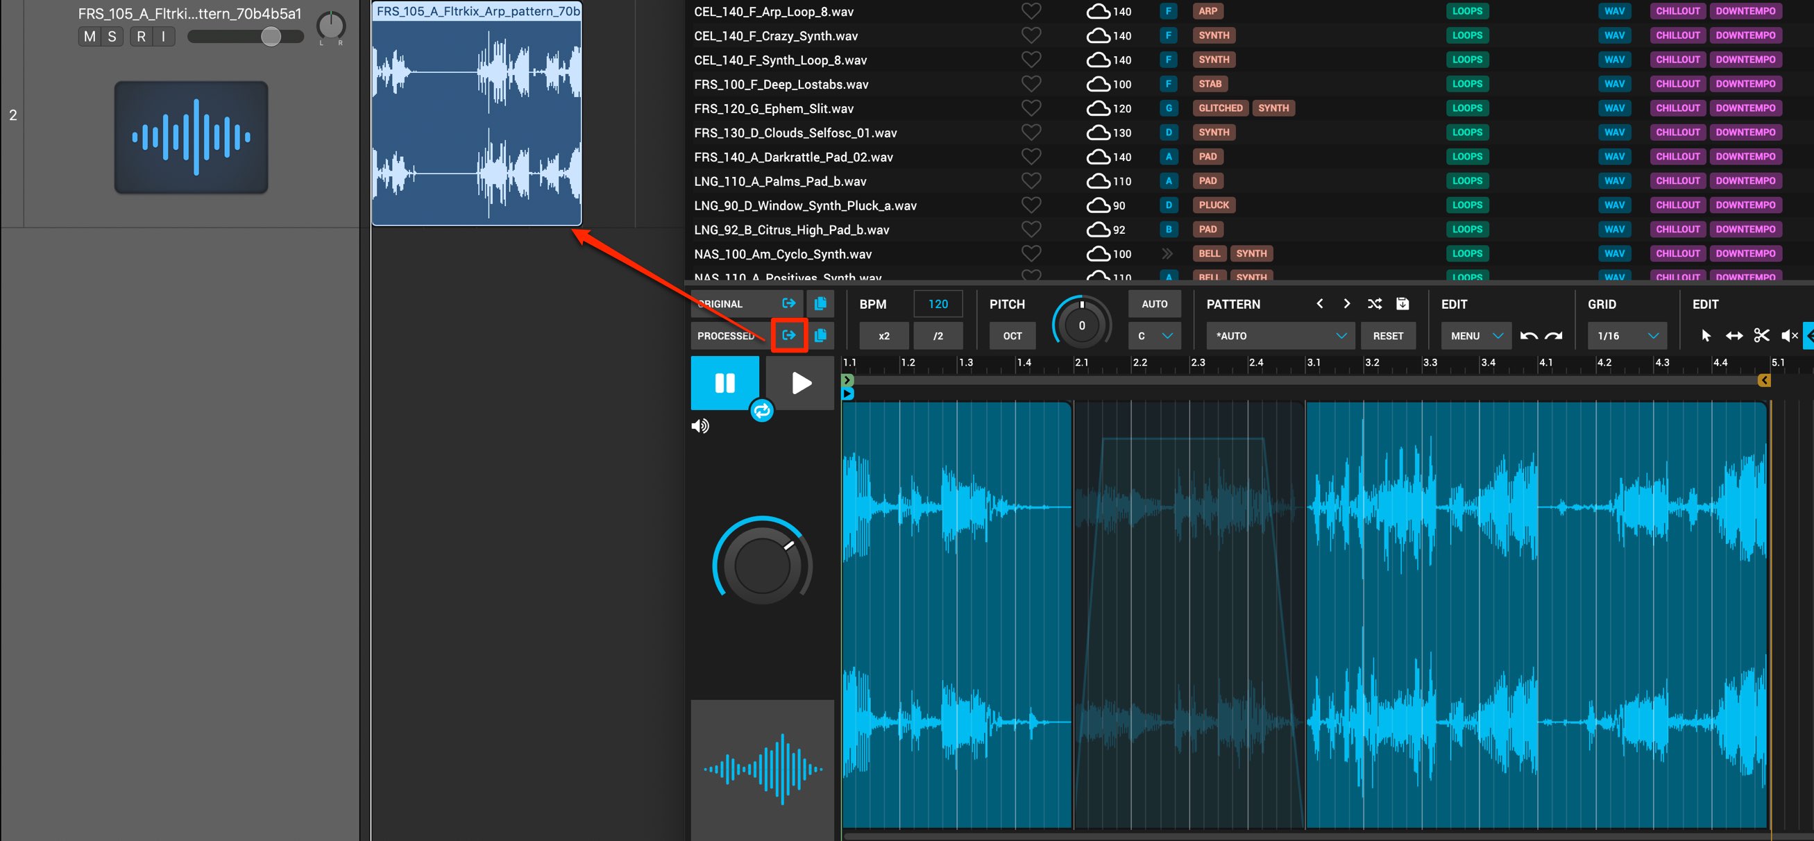
Task: Mute the track with the M button
Action: (x=90, y=37)
